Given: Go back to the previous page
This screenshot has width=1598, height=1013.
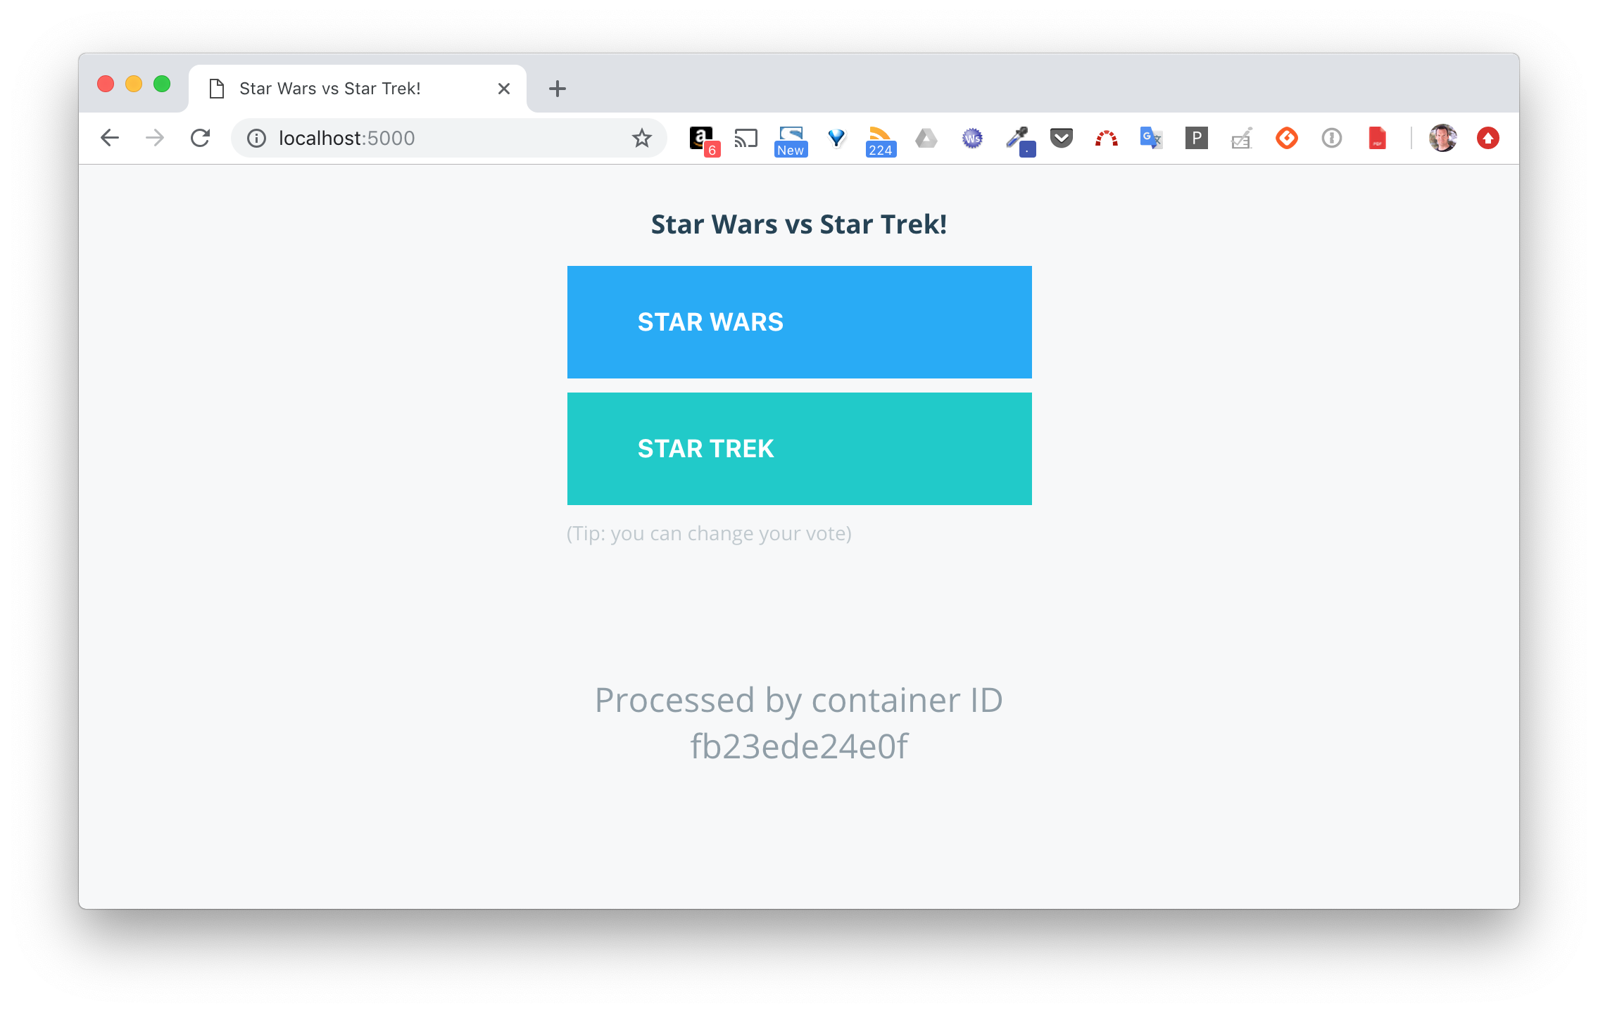Looking at the screenshot, I should click(110, 138).
